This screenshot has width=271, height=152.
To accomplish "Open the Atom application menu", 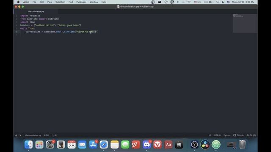I will [x=26, y=2].
